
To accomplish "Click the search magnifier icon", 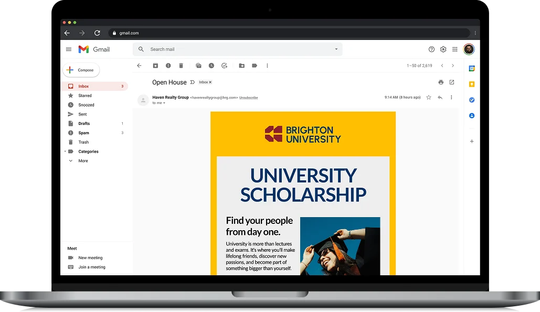I will pos(141,49).
